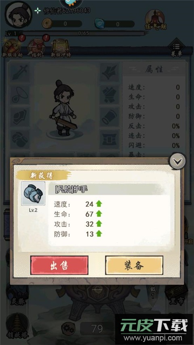194x345 pixels.
Task: Click the 出售 sell button
Action: (59, 265)
